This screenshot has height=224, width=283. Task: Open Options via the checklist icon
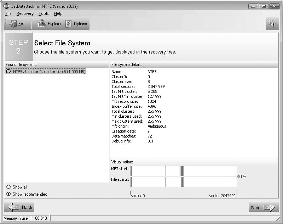point(68,24)
